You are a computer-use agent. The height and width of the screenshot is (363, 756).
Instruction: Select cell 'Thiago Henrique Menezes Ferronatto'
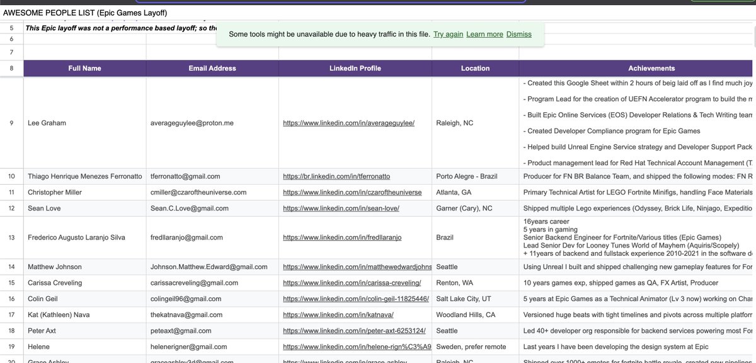pos(84,176)
